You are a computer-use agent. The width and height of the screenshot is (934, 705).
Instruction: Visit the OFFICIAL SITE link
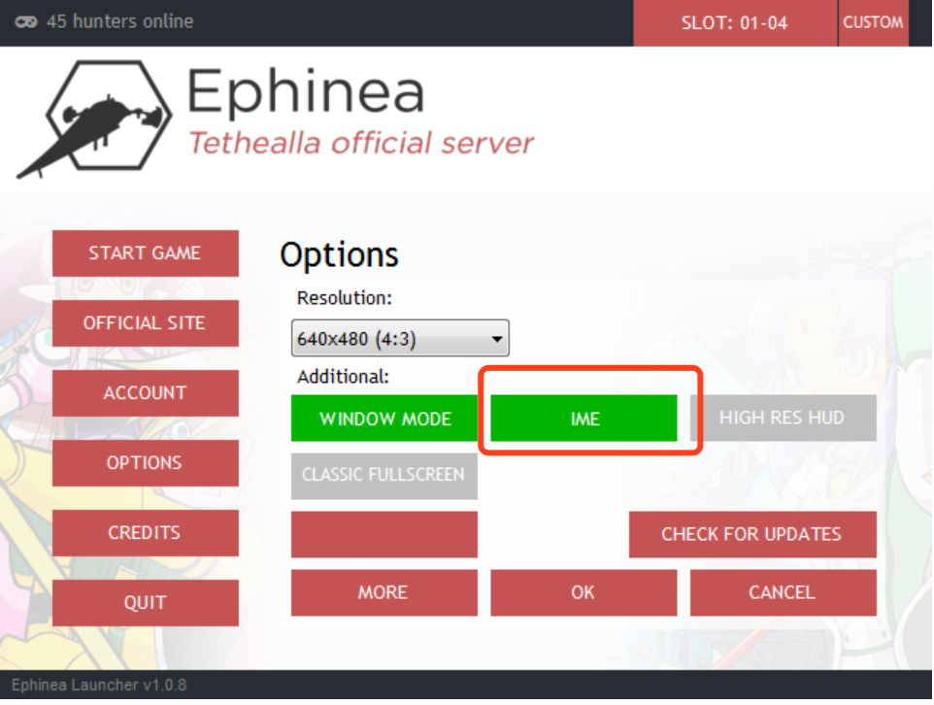coord(145,323)
